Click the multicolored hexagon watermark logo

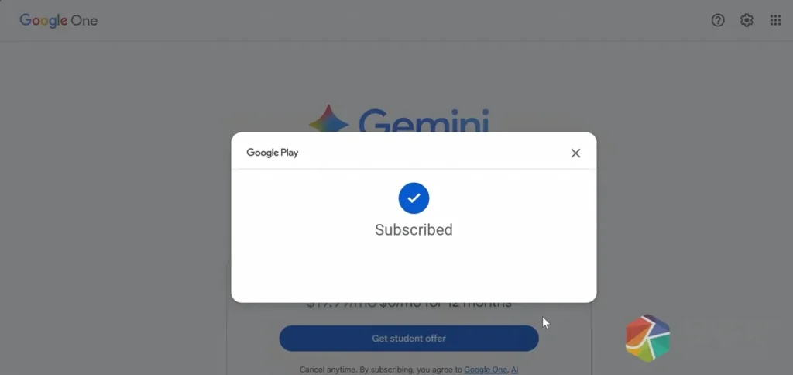pyautogui.click(x=648, y=338)
